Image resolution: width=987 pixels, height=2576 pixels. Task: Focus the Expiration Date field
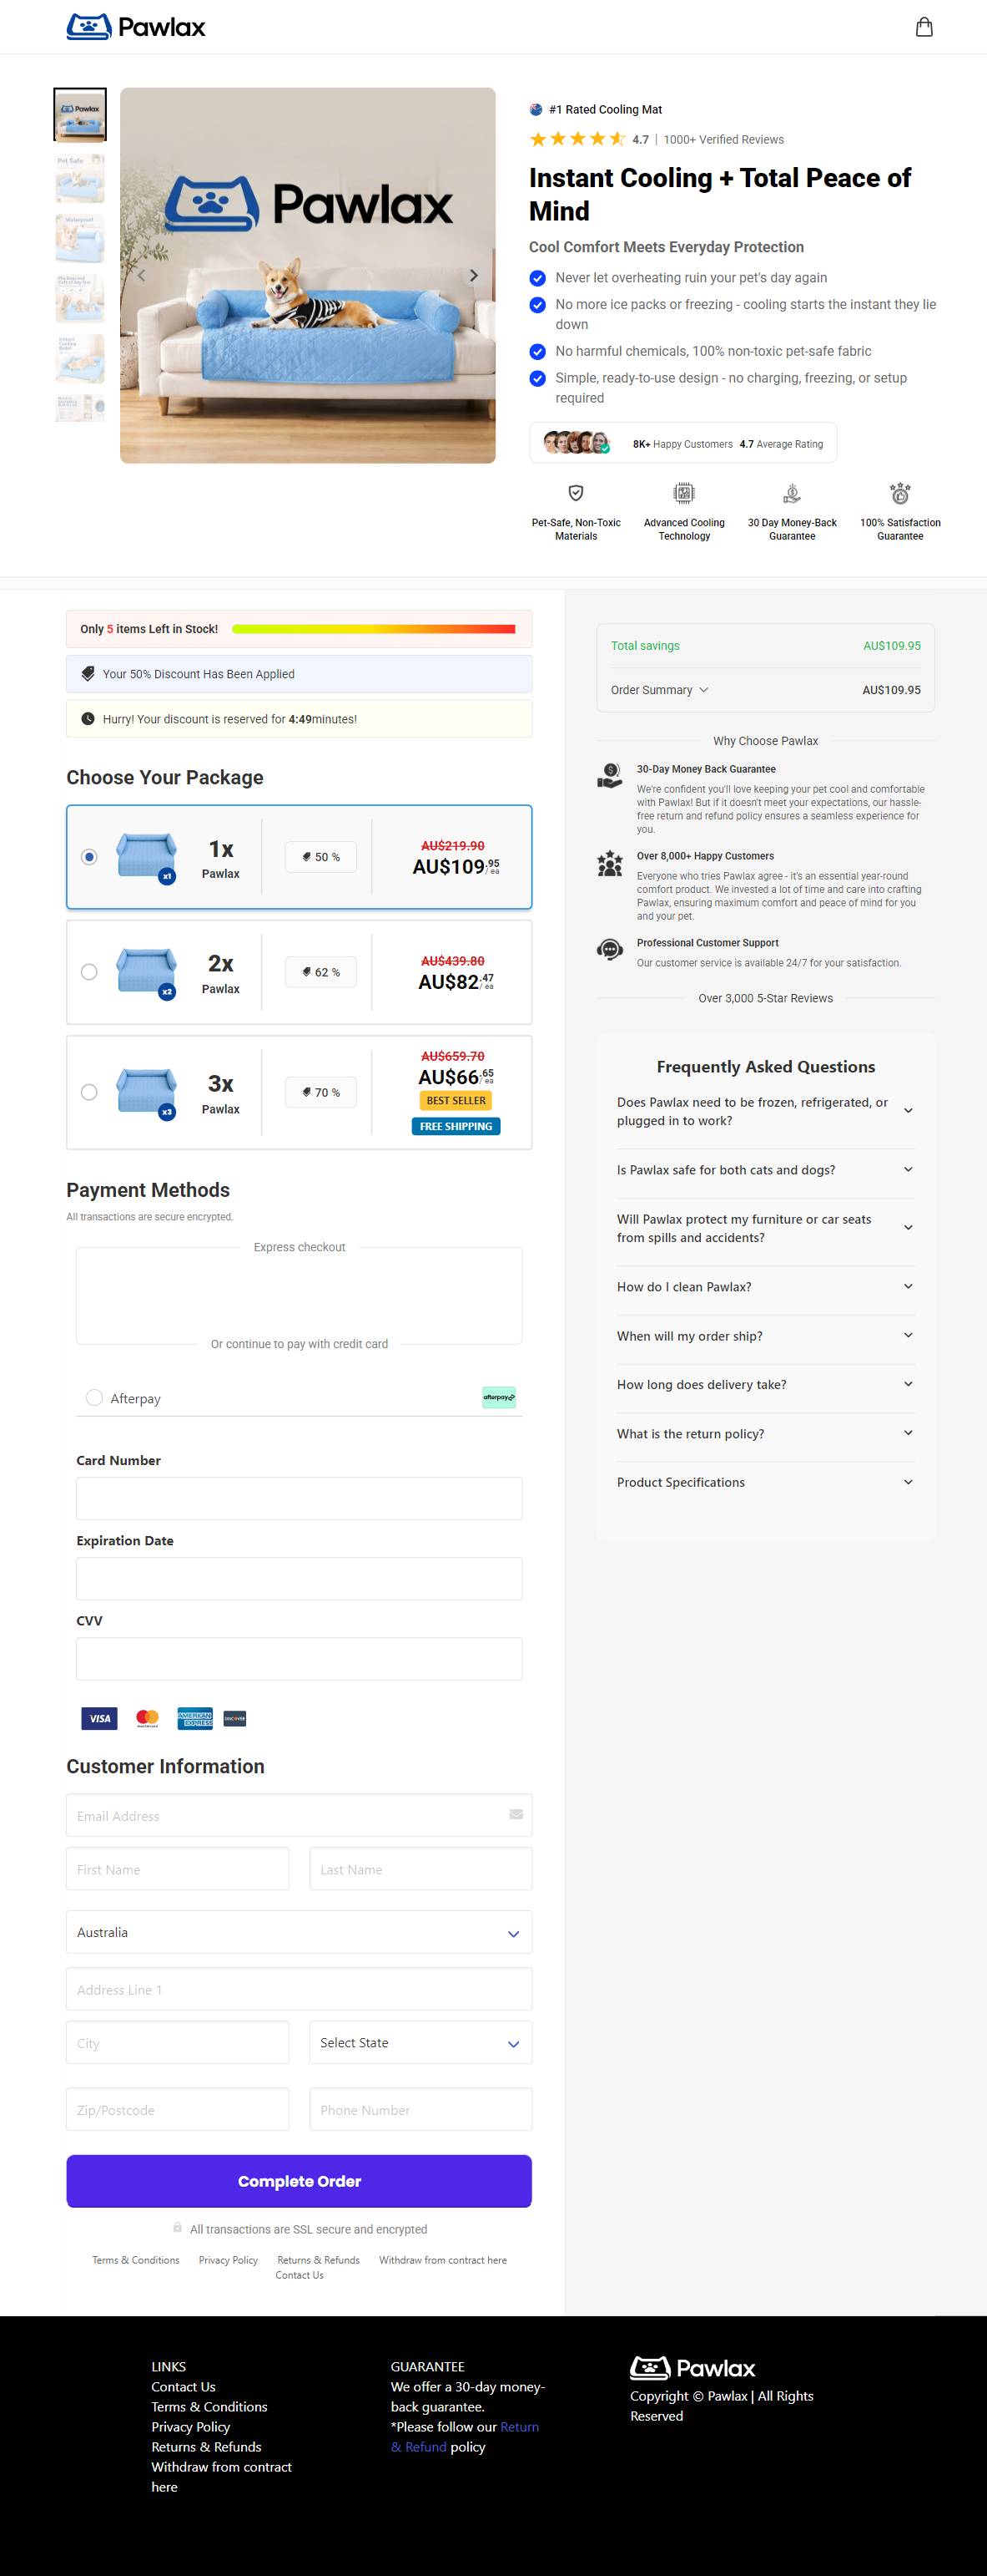pos(299,1578)
